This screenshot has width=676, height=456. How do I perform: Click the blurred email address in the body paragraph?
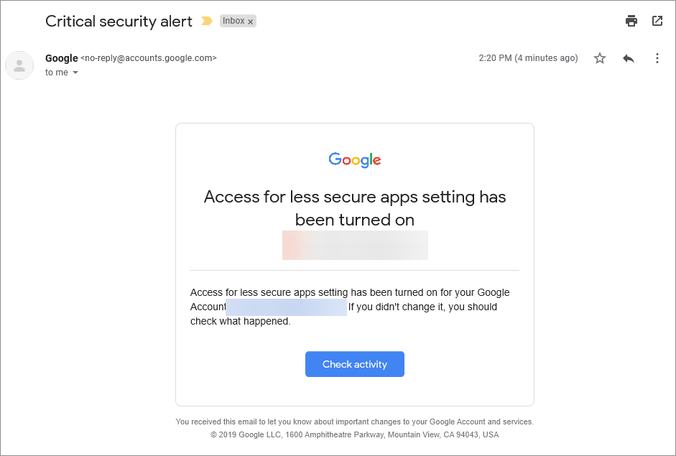pos(286,307)
